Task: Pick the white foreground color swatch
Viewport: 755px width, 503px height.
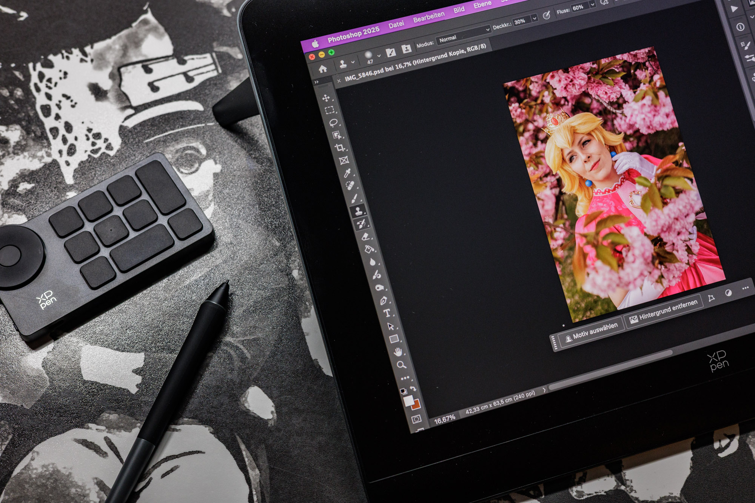Action: coord(408,400)
